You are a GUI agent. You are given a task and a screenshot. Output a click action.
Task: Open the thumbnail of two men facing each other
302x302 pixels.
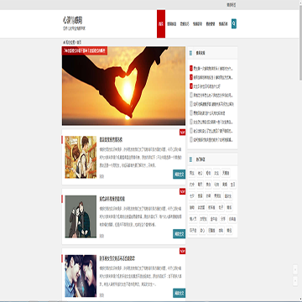(81, 276)
